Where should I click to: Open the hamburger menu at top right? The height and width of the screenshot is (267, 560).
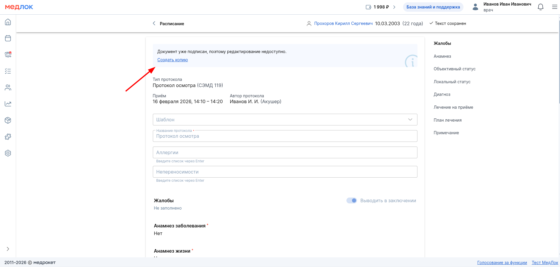coord(554,7)
